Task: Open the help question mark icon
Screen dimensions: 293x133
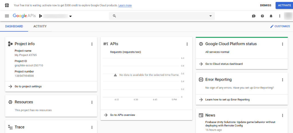Action: [x=262, y=16]
